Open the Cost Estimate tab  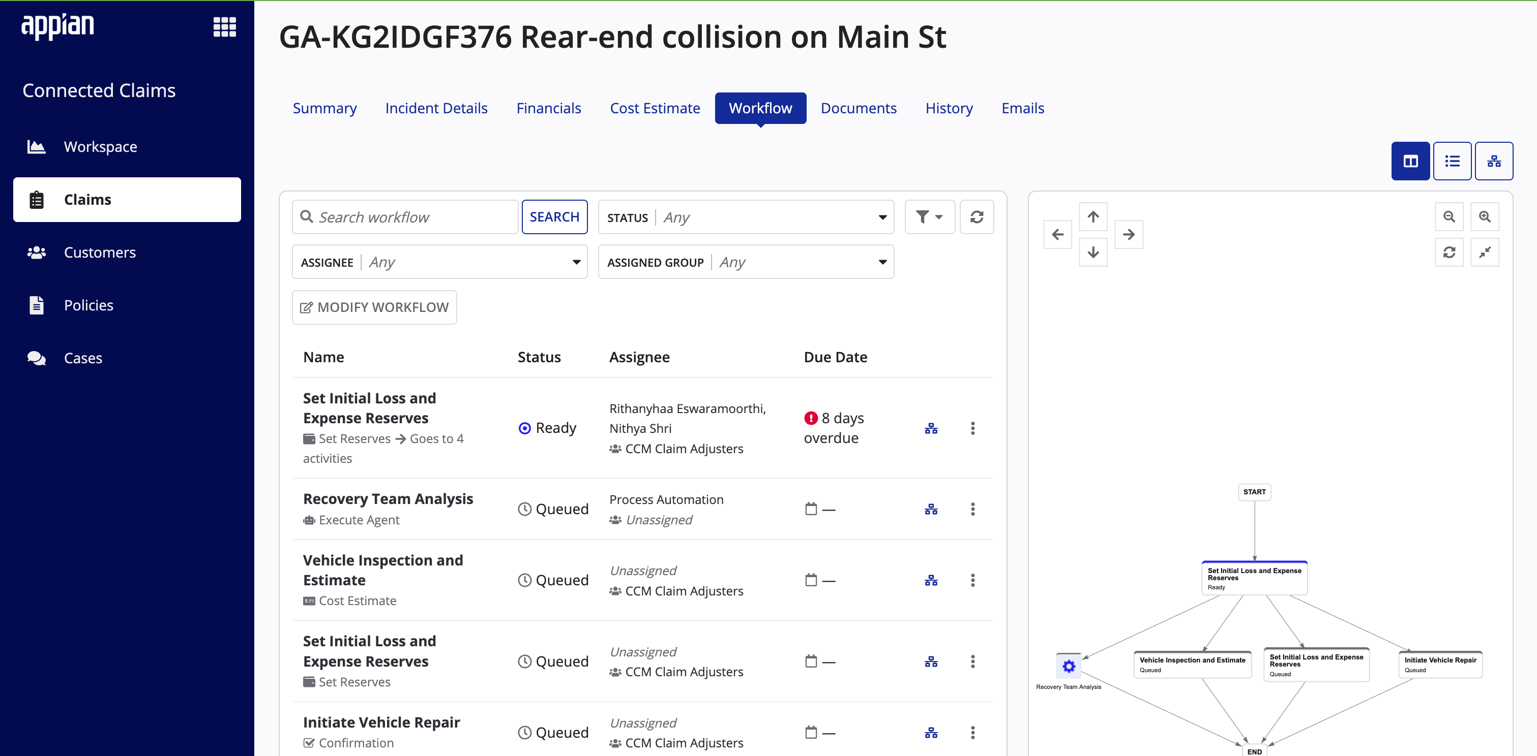click(x=655, y=109)
